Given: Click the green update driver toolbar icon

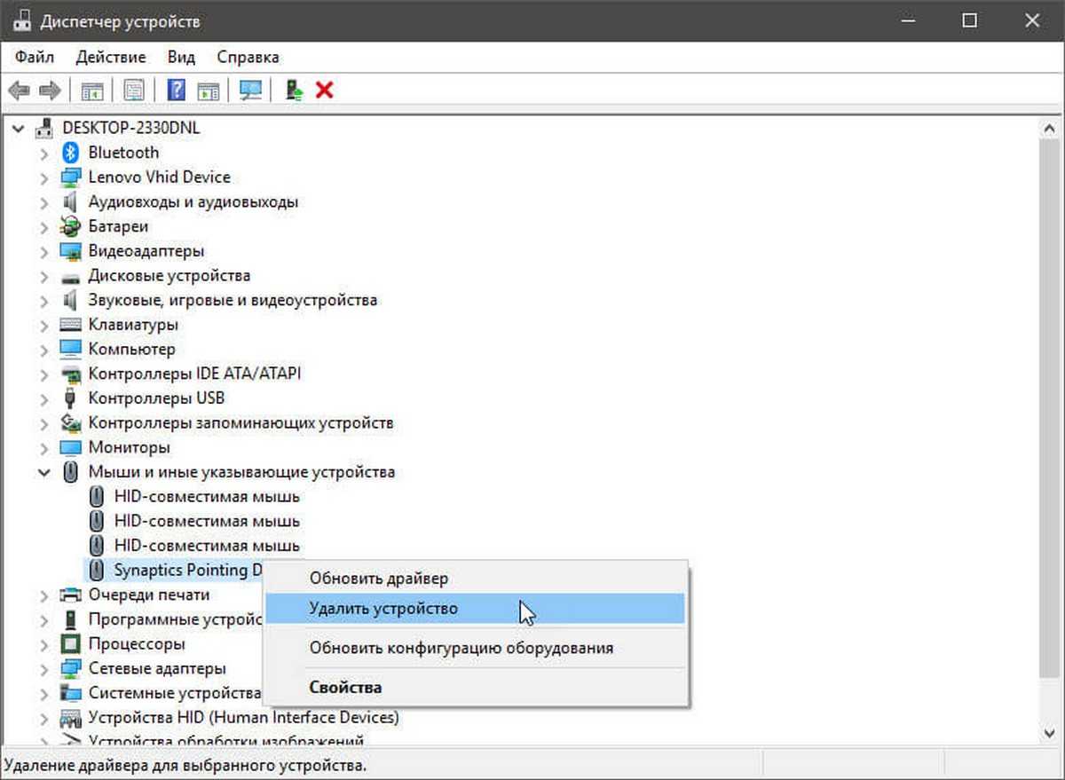Looking at the screenshot, I should pos(294,90).
